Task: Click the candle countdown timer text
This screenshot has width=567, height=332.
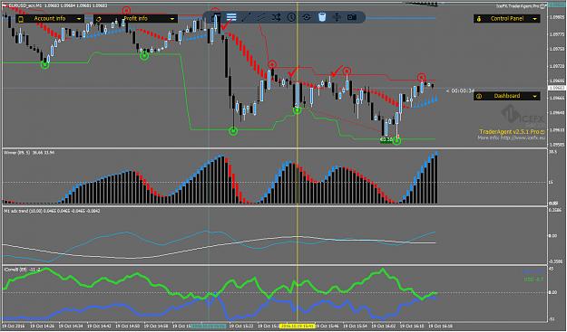Action: point(460,90)
